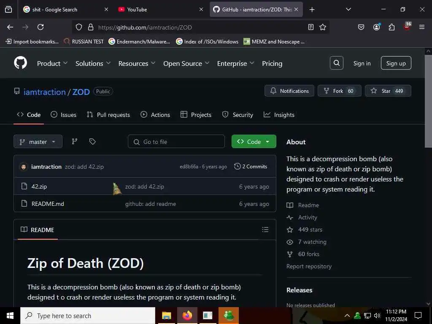Open Windows Start menu
The width and height of the screenshot is (432, 324).
(x=10, y=316)
